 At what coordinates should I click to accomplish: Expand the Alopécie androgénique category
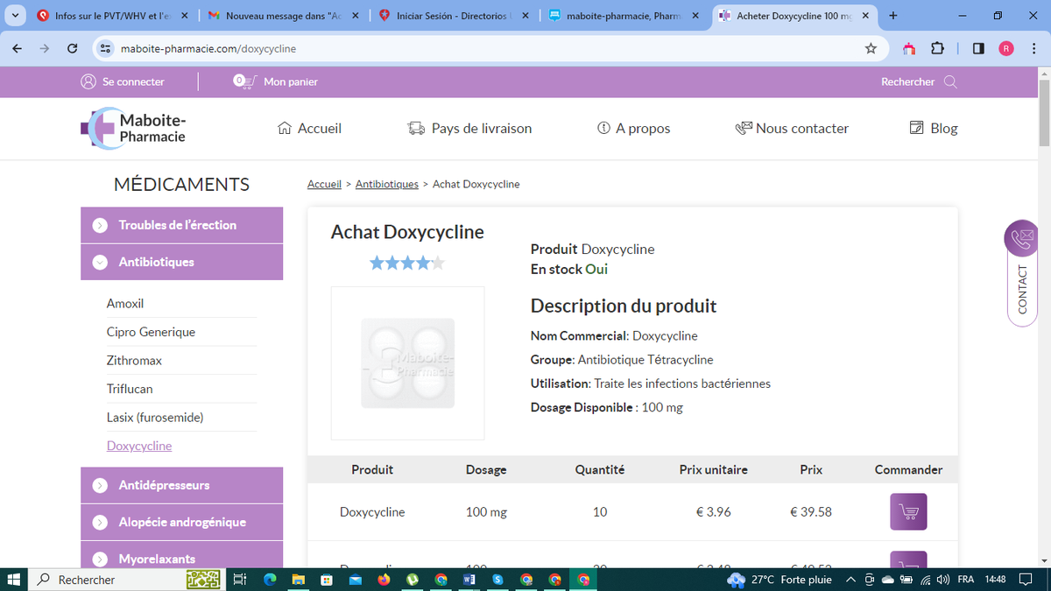tap(182, 522)
